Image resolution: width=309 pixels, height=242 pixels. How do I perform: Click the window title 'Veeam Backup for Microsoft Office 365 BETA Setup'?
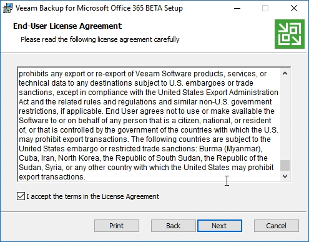pos(99,8)
